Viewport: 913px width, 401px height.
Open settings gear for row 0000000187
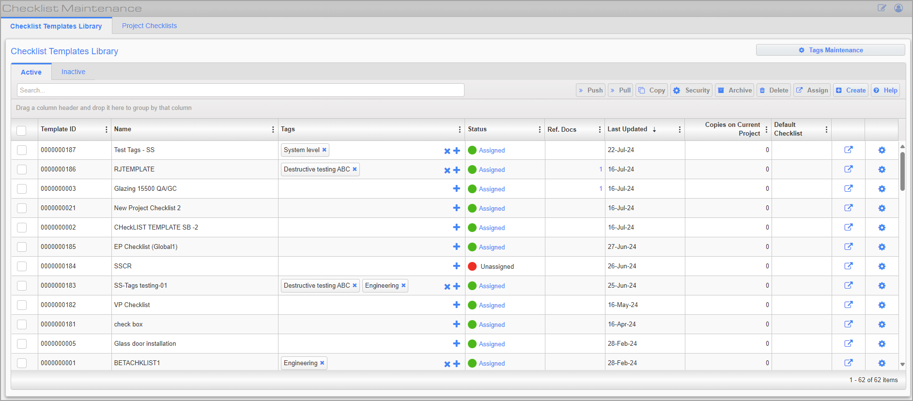pos(882,150)
